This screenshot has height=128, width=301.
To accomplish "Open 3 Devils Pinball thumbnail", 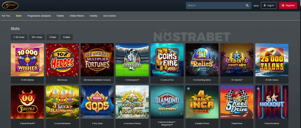I will point(27,102).
